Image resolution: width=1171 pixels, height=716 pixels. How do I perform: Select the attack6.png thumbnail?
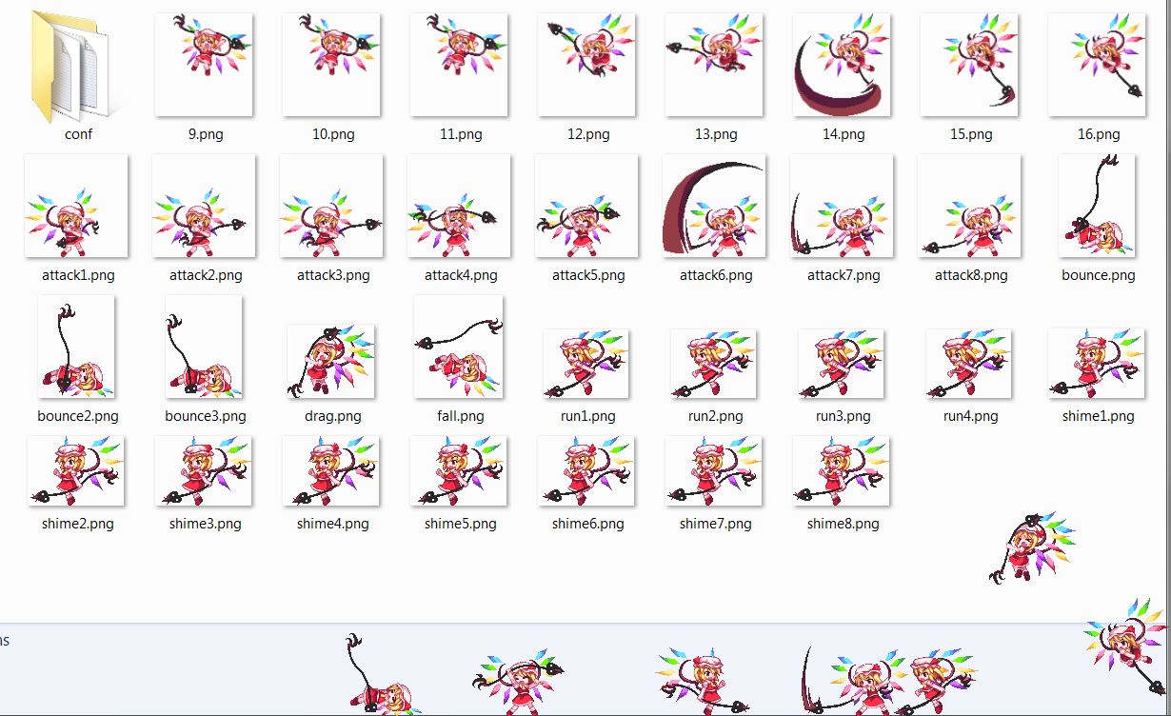tap(714, 206)
